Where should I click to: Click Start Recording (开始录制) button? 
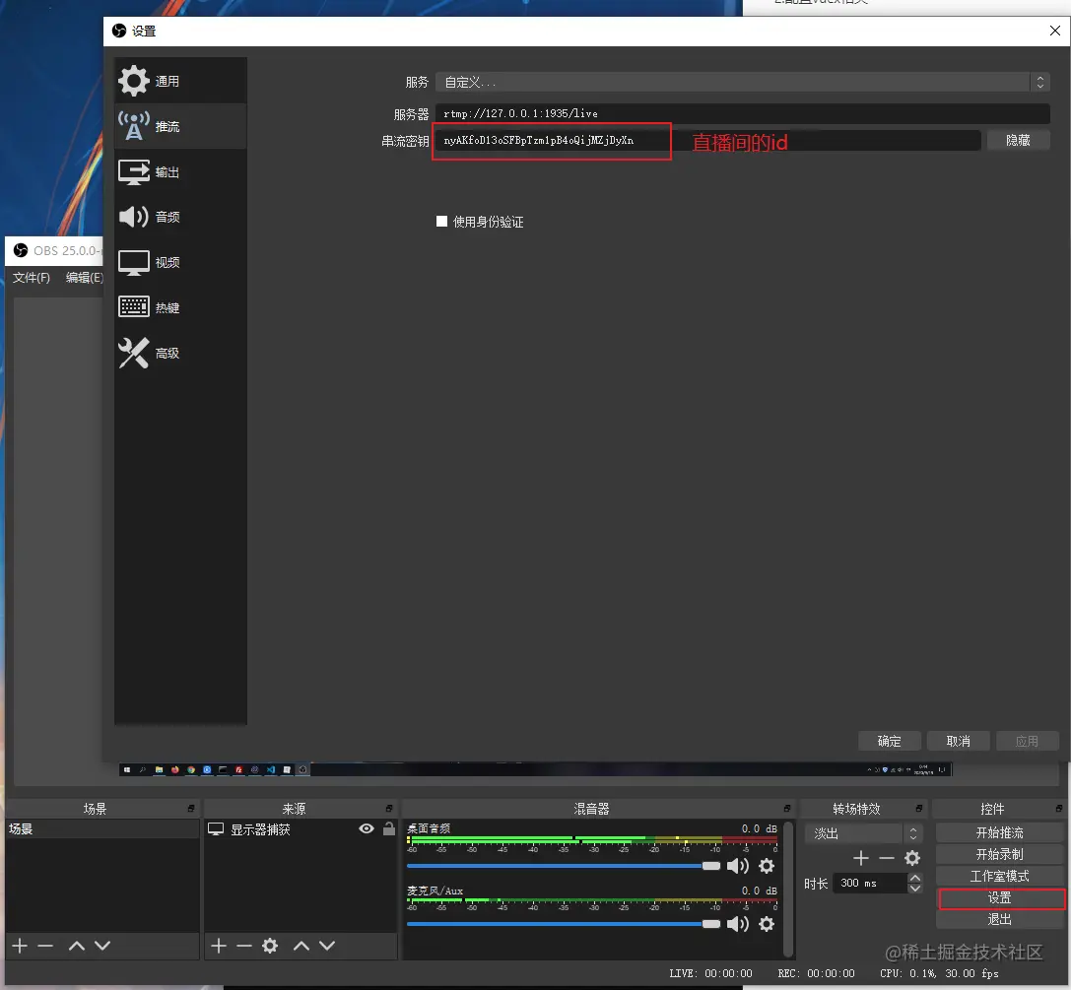click(1000, 855)
